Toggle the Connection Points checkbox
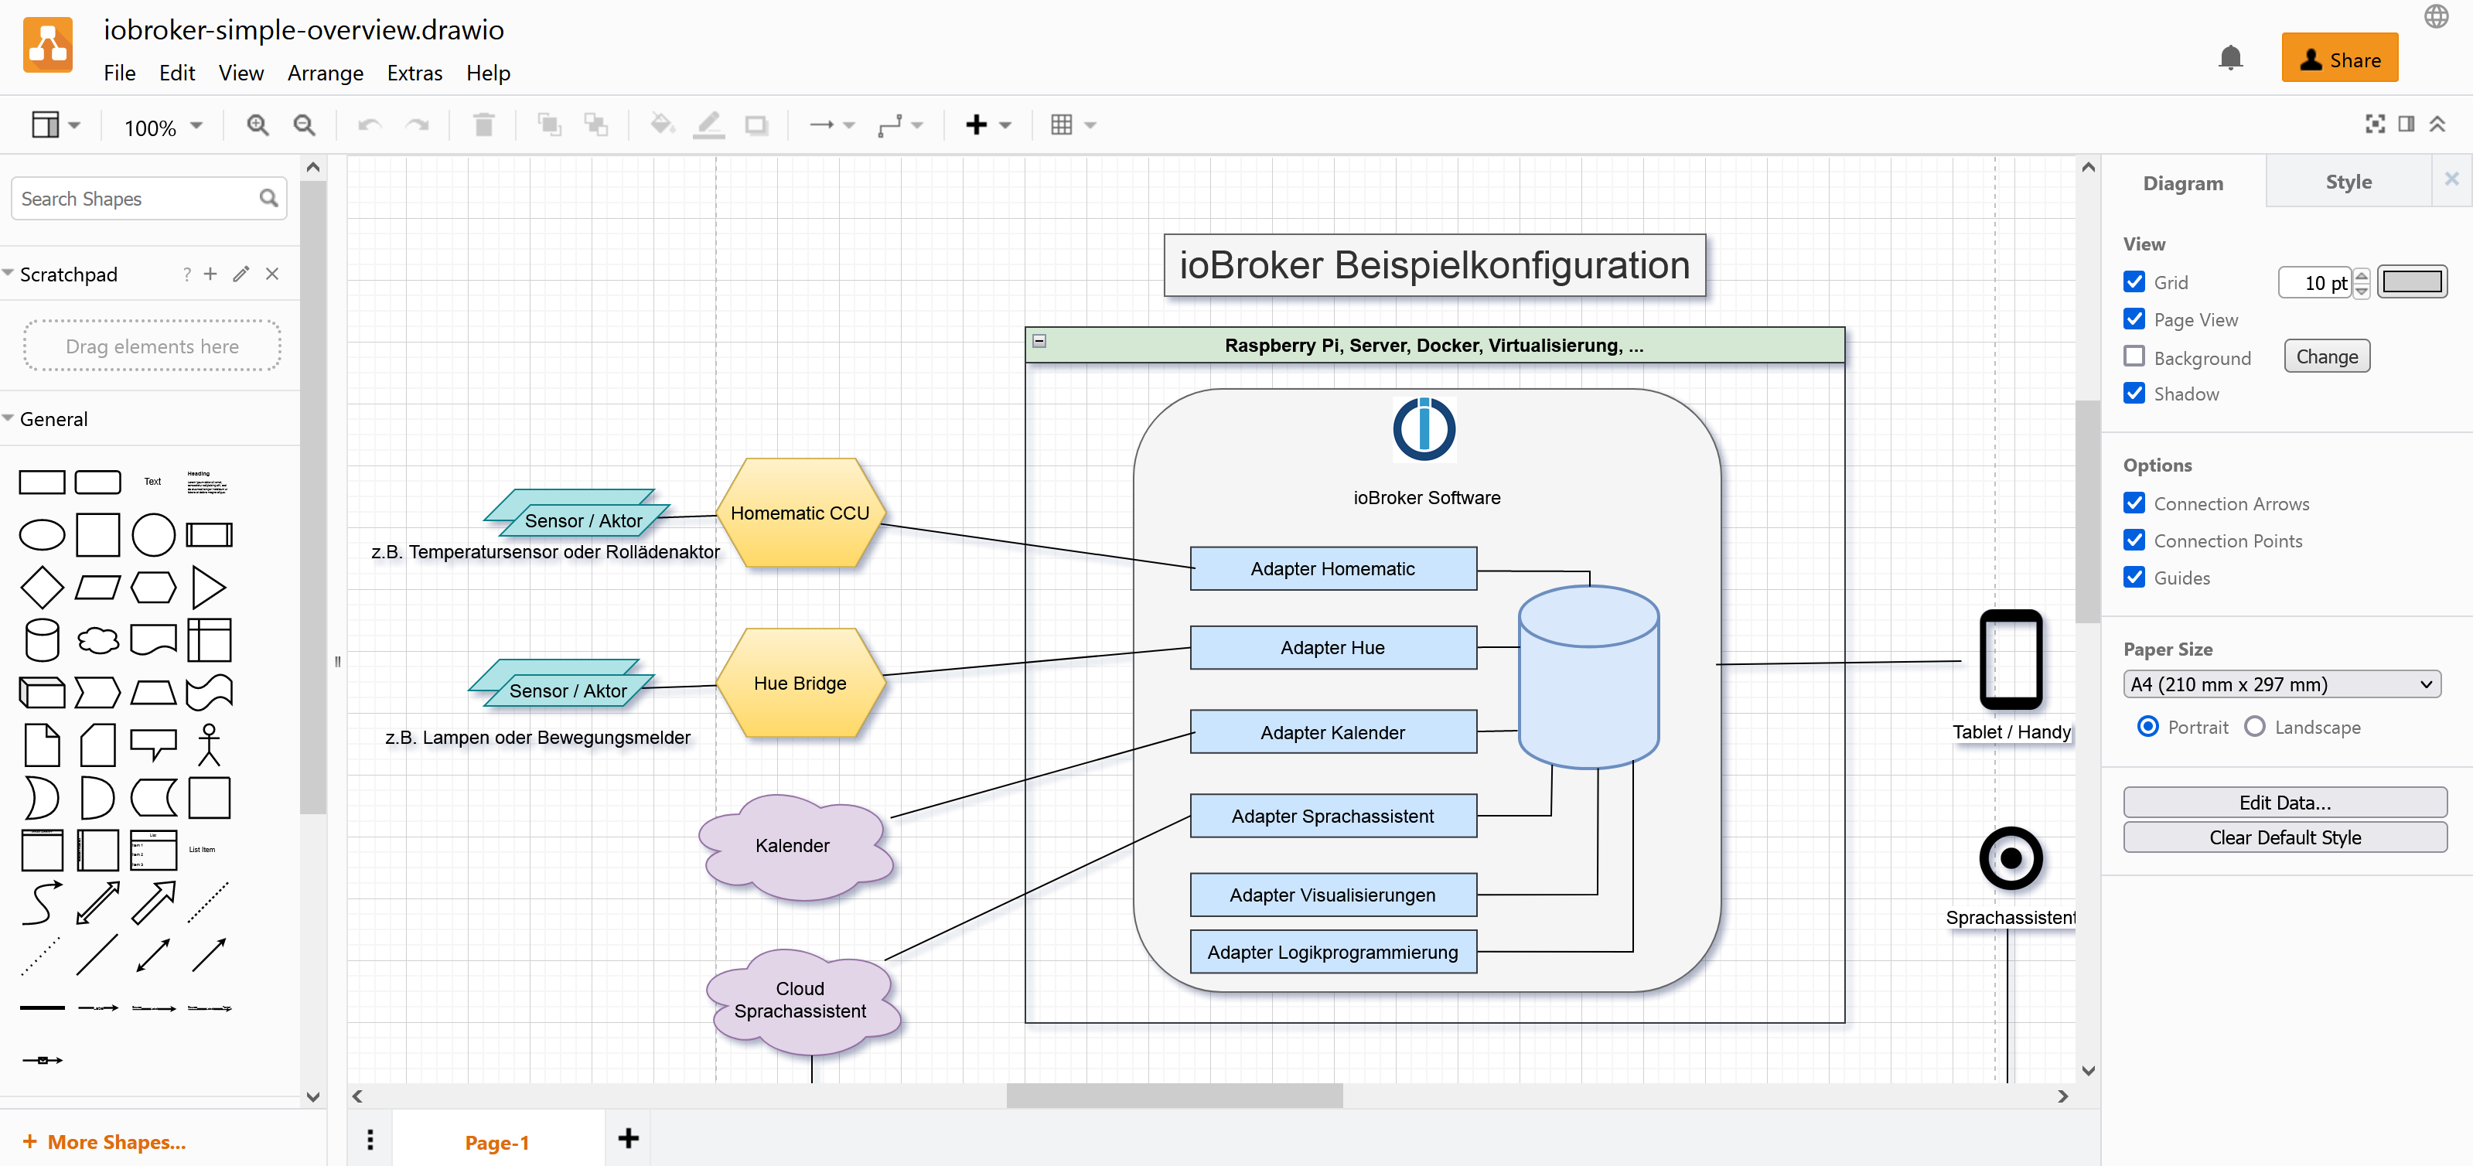2473x1166 pixels. (x=2134, y=540)
